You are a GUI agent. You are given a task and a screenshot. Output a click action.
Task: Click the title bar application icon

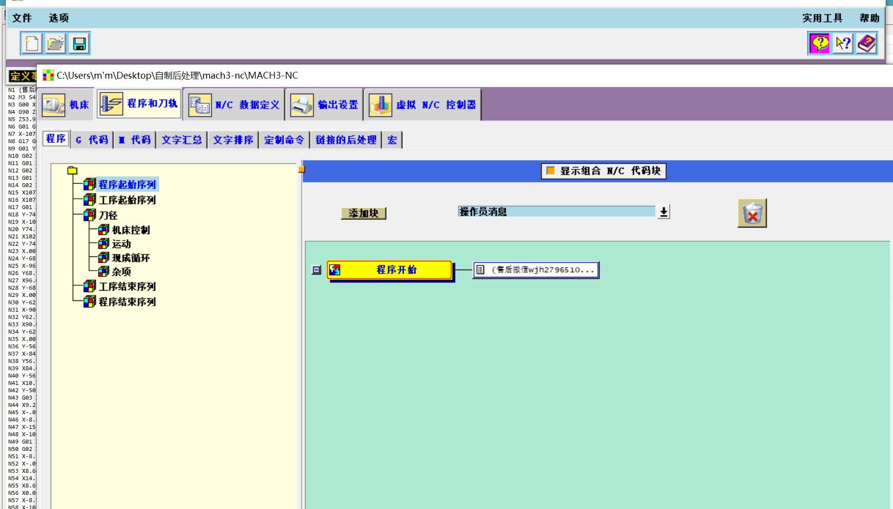[48, 75]
